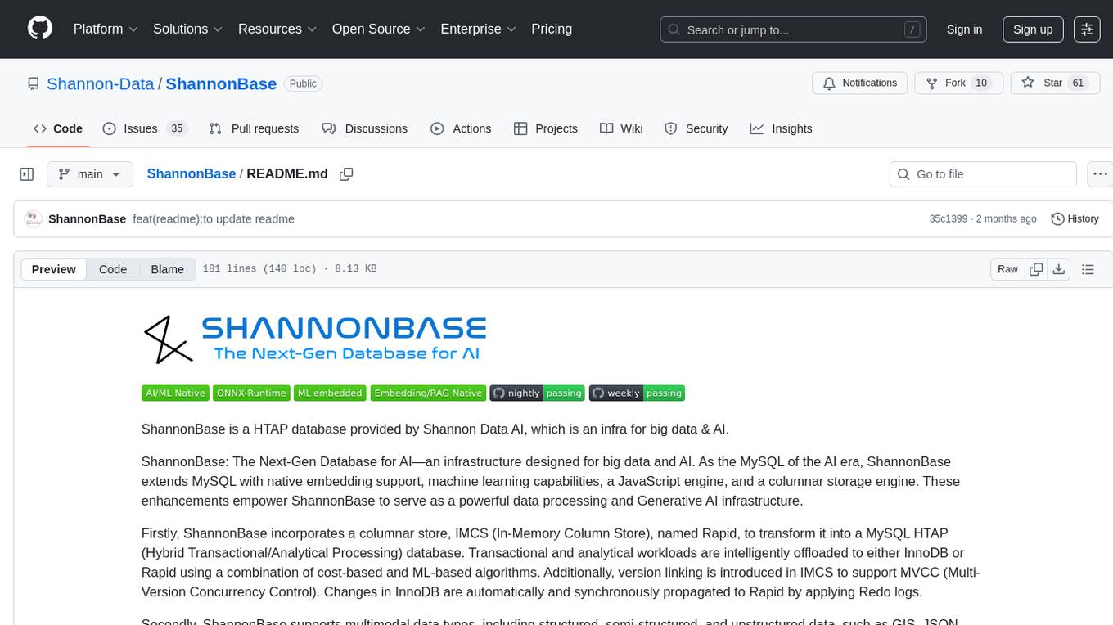The height and width of the screenshot is (625, 1113).
Task: Open the Actions tab
Action: tap(461, 128)
